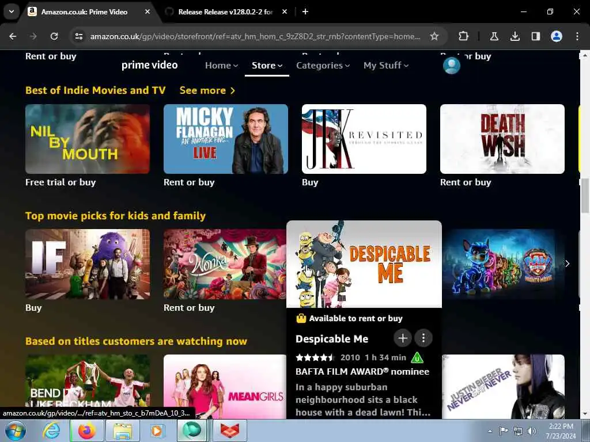The height and width of the screenshot is (442, 590).
Task: Show next kids and family titles arrow
Action: coord(567,264)
